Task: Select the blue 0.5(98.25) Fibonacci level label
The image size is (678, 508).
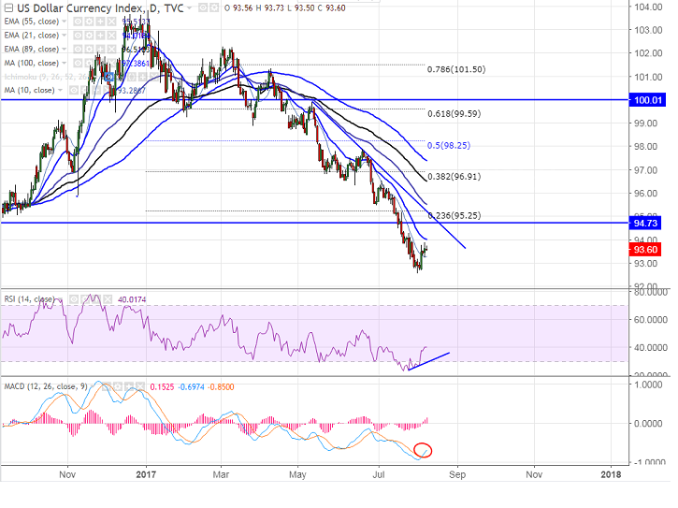Action: click(449, 145)
